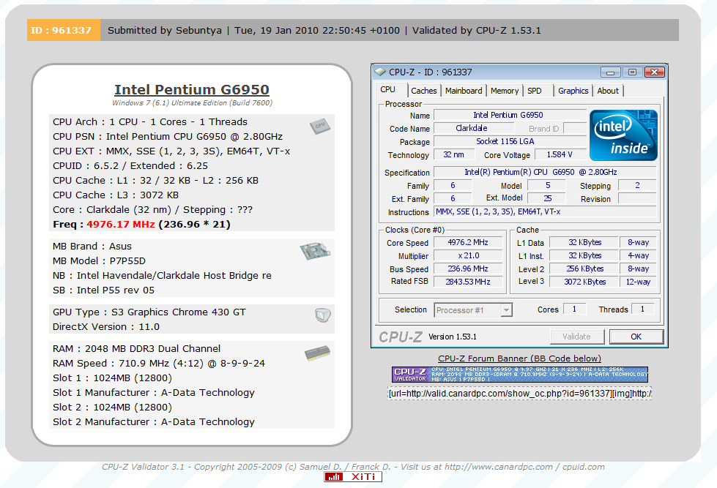This screenshot has width=717, height=488.
Task: Click the Threads count field
Action: click(642, 309)
